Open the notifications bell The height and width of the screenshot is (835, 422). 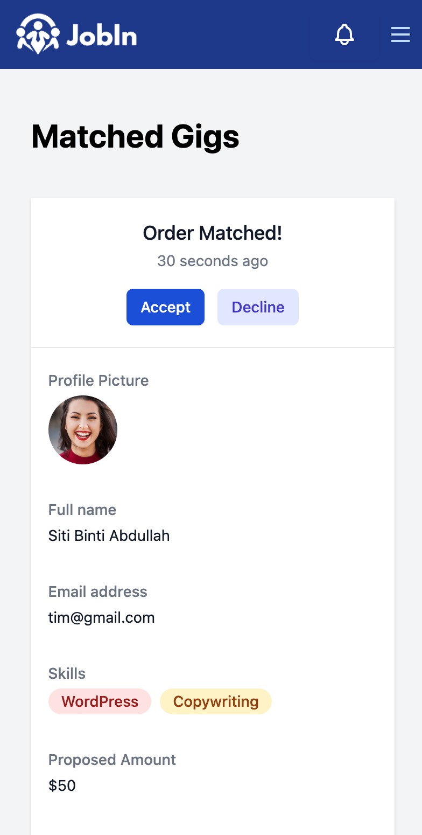click(344, 34)
